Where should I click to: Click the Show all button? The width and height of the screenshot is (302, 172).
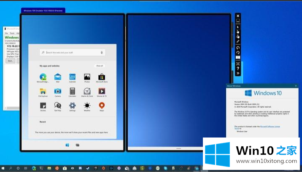[x=100, y=66]
